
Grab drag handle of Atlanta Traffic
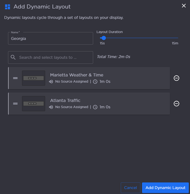pyautogui.click(x=15, y=104)
